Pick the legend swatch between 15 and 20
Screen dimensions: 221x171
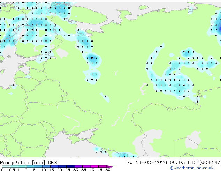click(54, 166)
